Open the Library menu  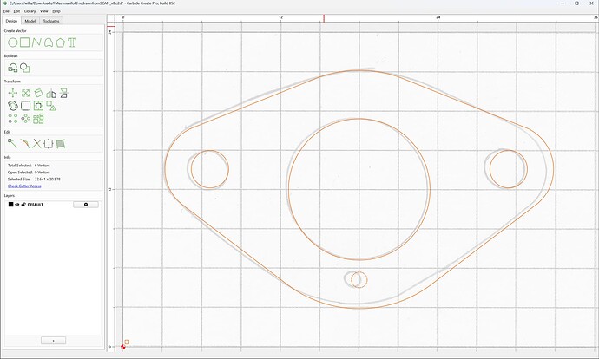pyautogui.click(x=30, y=11)
